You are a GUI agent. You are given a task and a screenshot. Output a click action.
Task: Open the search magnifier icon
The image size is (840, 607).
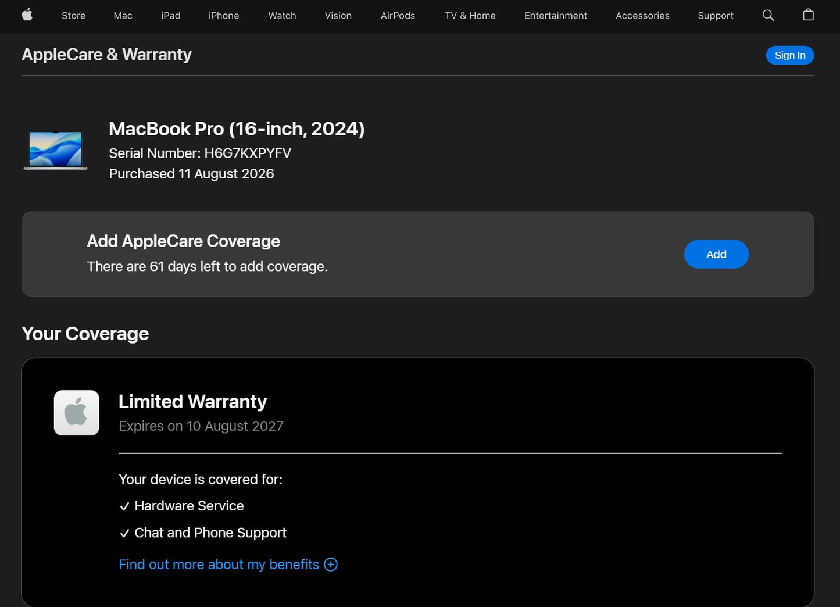pos(768,15)
